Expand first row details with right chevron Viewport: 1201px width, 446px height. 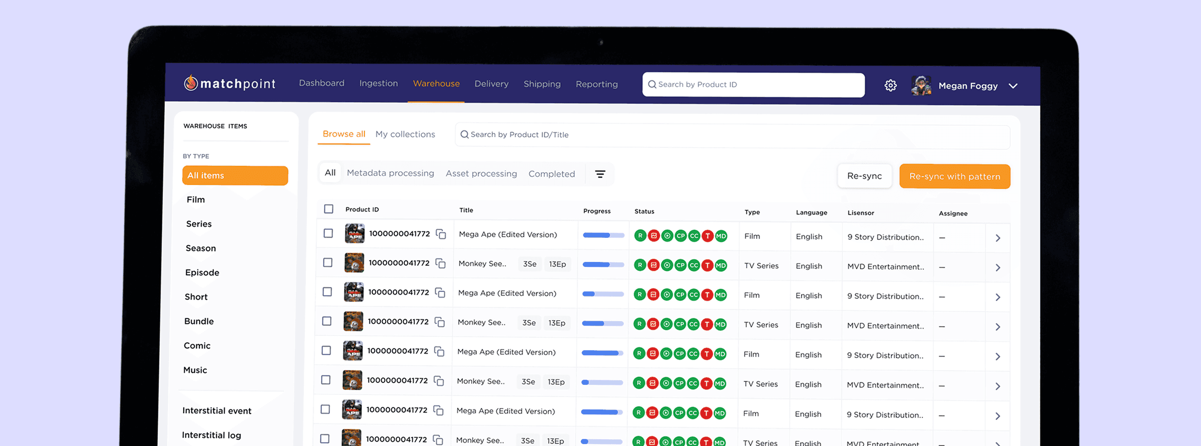click(x=998, y=238)
